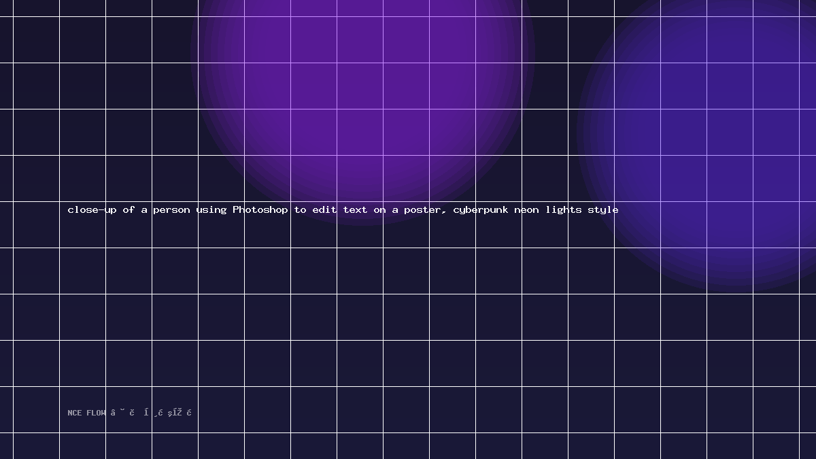Click the word "Photoshop" in the caption
Image resolution: width=816 pixels, height=459 pixels.
pyautogui.click(x=260, y=209)
